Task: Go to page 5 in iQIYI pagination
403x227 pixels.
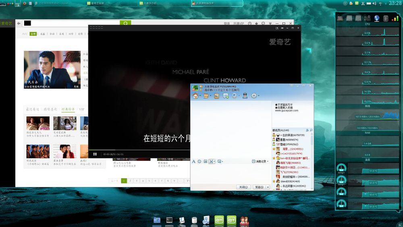Action: pos(149,181)
